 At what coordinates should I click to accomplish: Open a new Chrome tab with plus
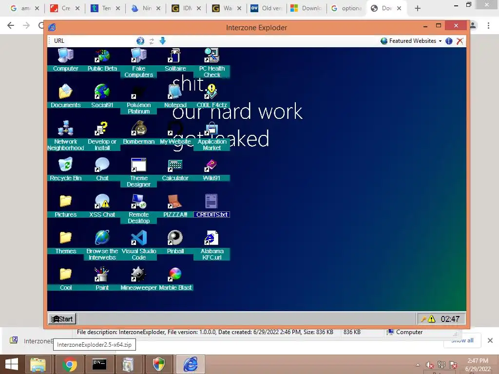pyautogui.click(x=418, y=9)
